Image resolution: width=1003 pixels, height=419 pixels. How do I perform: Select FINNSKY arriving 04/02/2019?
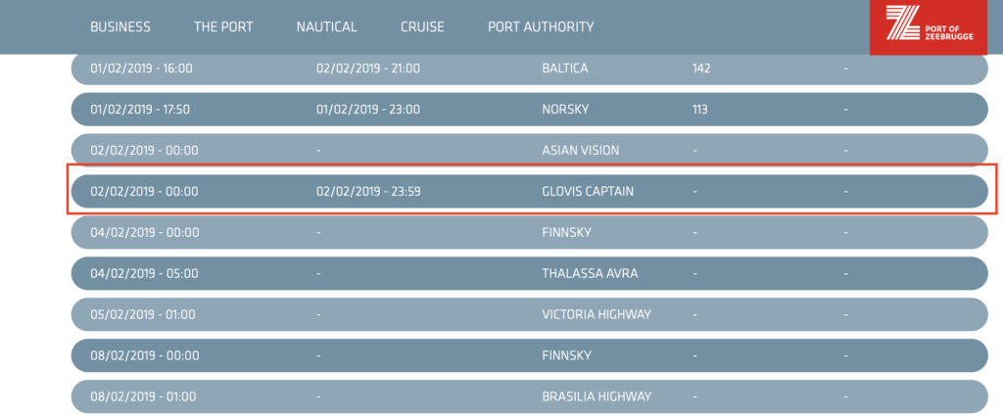click(530, 232)
